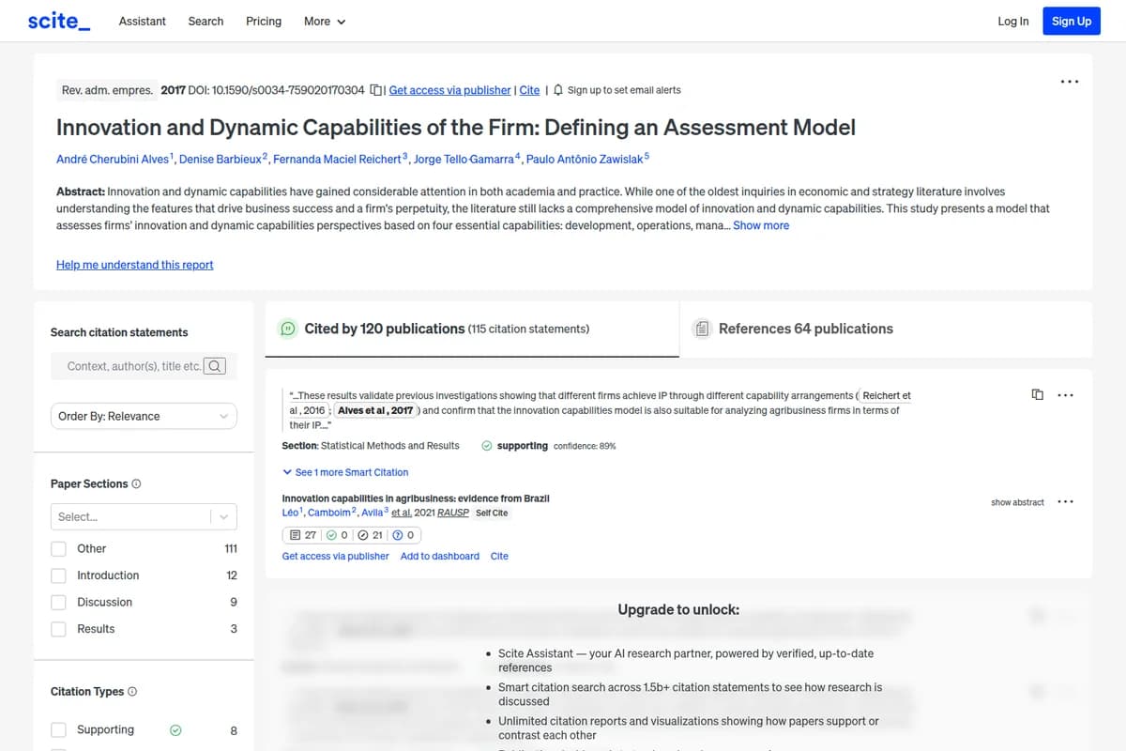
Task: Click the Help me understand this report link
Action: pyautogui.click(x=134, y=265)
